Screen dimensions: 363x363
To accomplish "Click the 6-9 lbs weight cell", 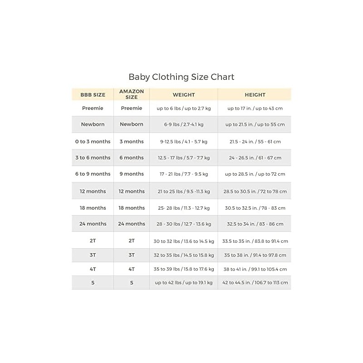I will [184, 124].
